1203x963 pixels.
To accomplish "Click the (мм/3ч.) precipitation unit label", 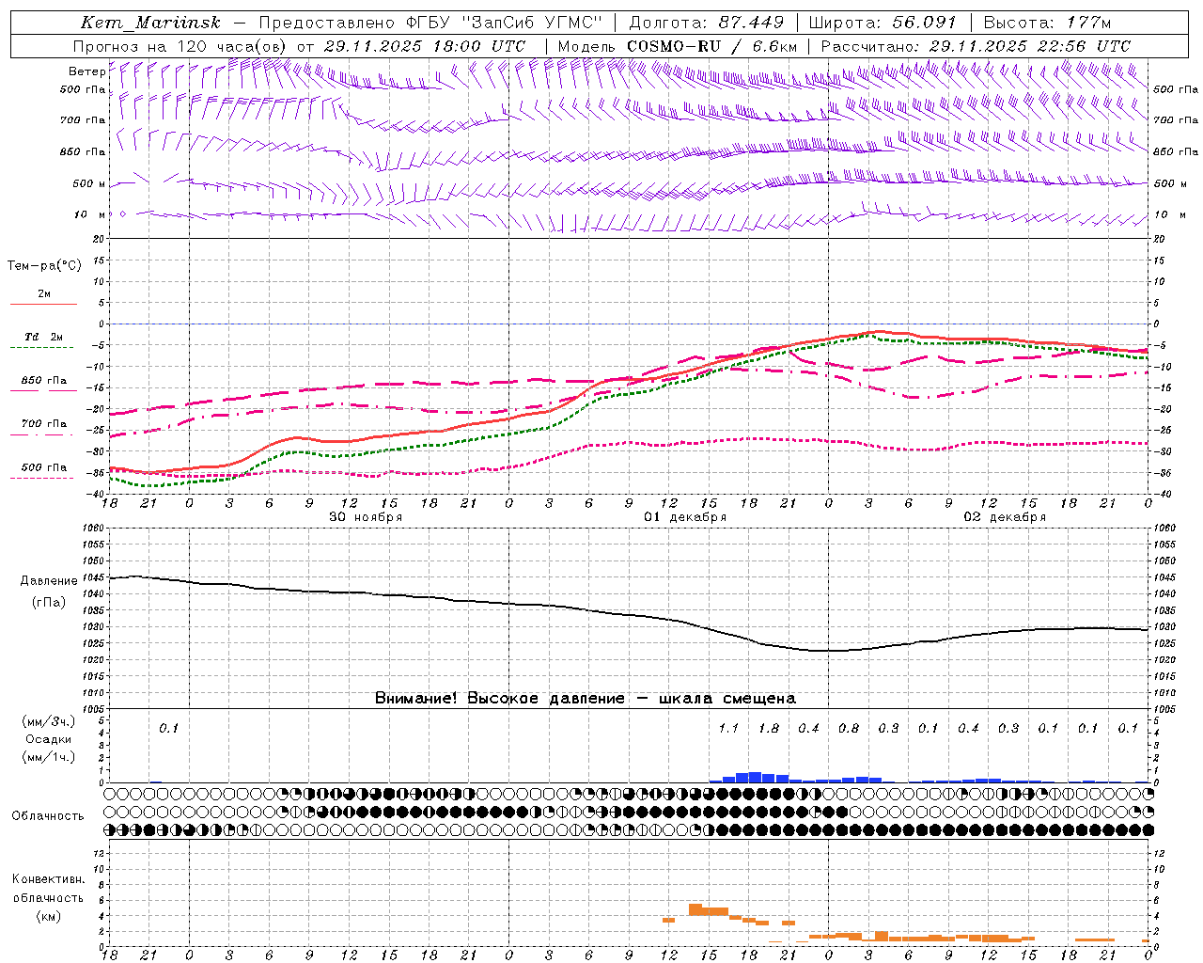I will tap(49, 721).
